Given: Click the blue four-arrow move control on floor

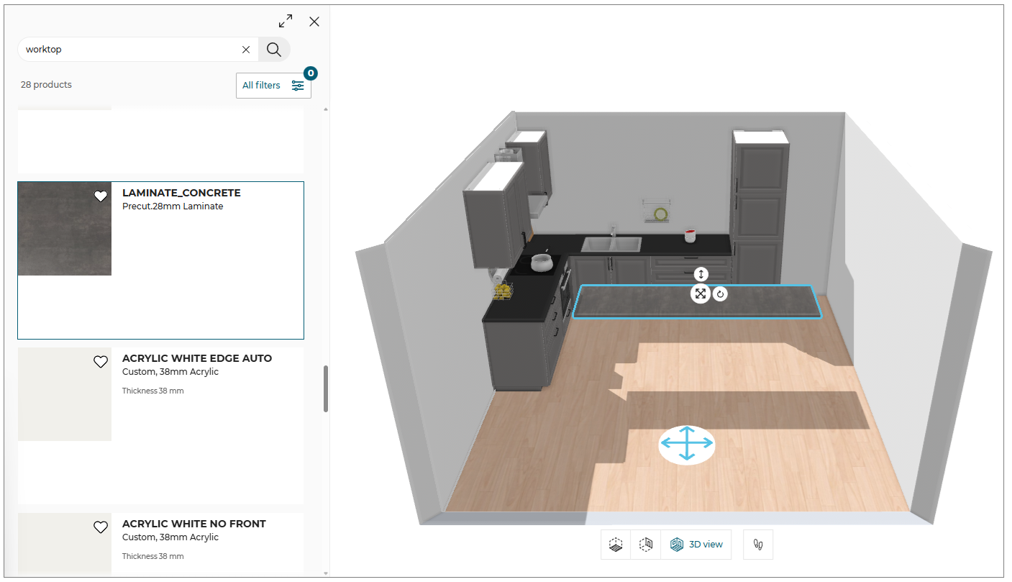Looking at the screenshot, I should pyautogui.click(x=687, y=444).
